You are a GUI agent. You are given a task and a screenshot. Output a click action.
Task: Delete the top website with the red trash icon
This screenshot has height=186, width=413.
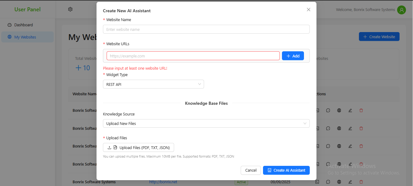click(x=361, y=110)
